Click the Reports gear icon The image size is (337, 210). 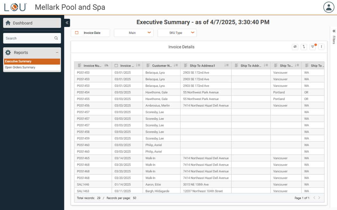[x=8, y=52]
